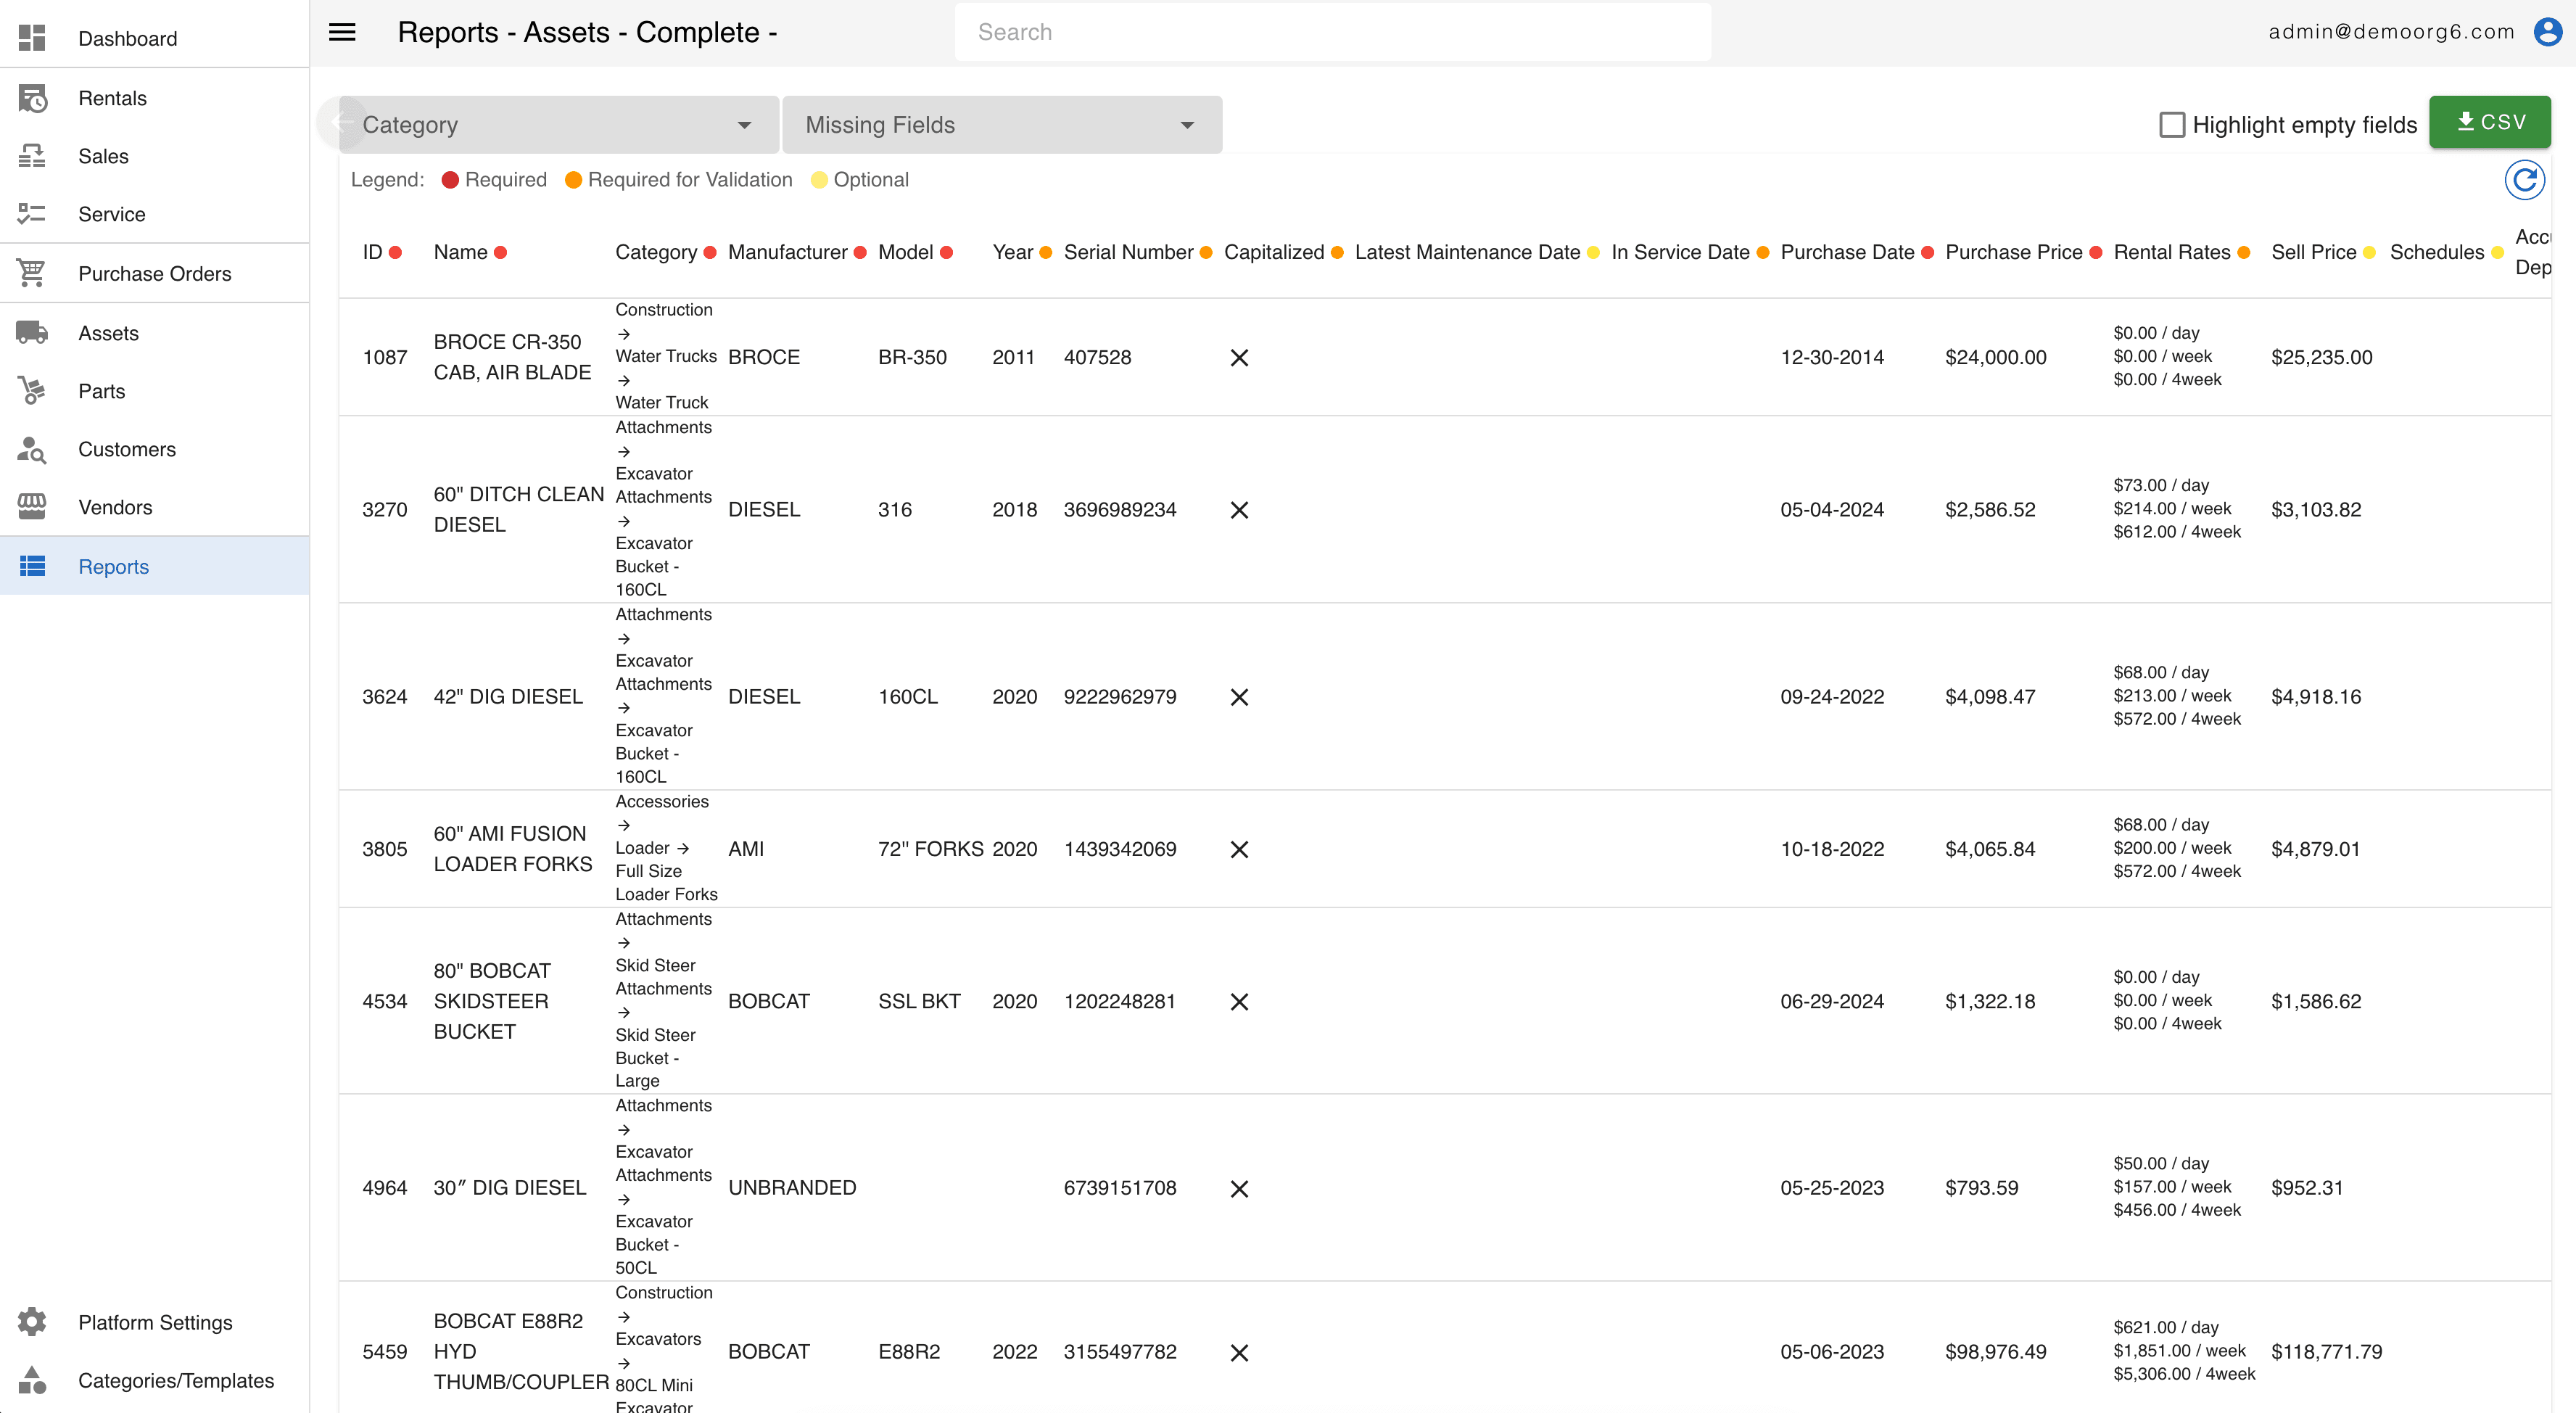Click ID 3270 cell
This screenshot has height=1413, width=2576.
tap(384, 510)
